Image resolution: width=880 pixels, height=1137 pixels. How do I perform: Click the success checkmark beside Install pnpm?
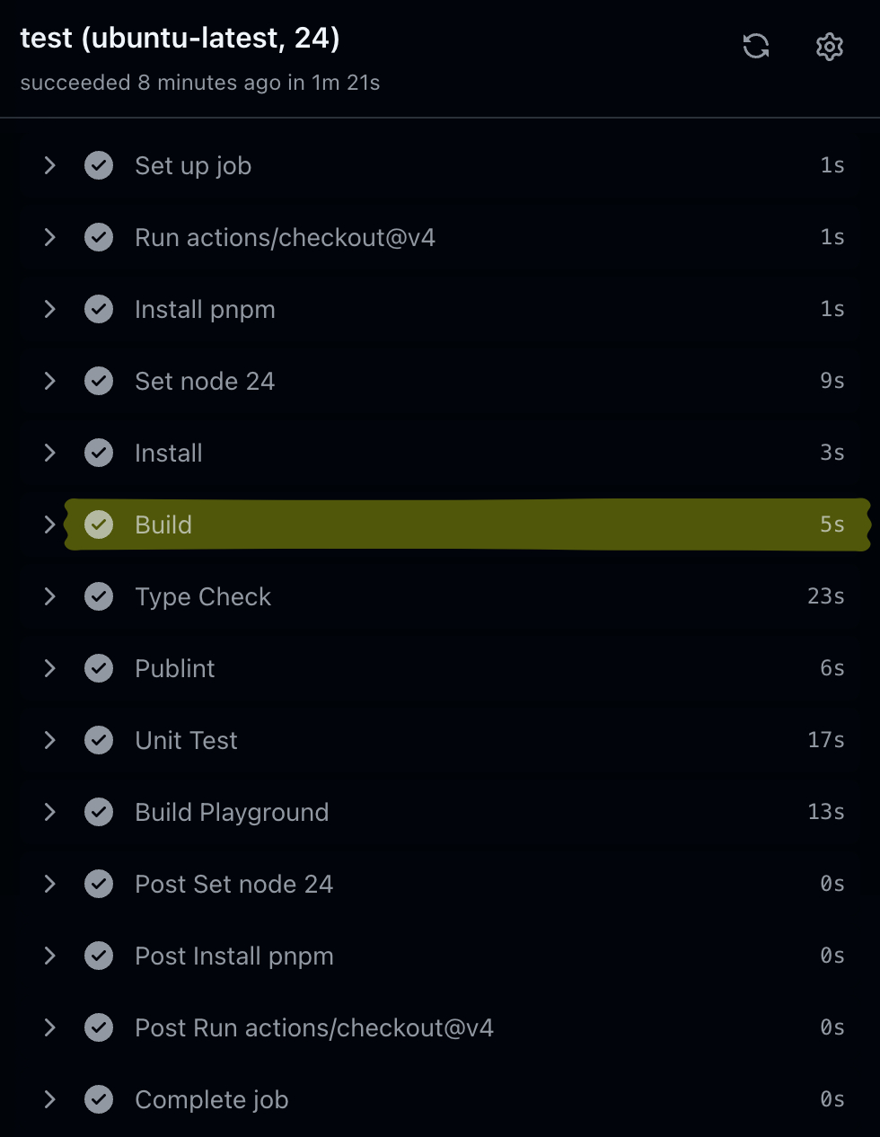[x=99, y=309]
